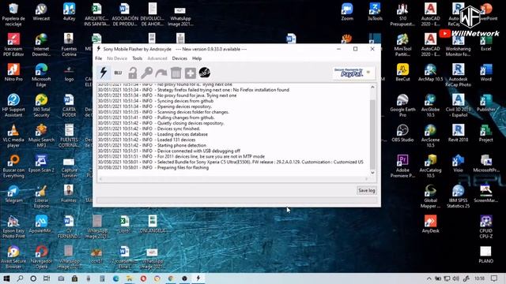Click the Buscar con Everything desktop icon

(x=13, y=166)
